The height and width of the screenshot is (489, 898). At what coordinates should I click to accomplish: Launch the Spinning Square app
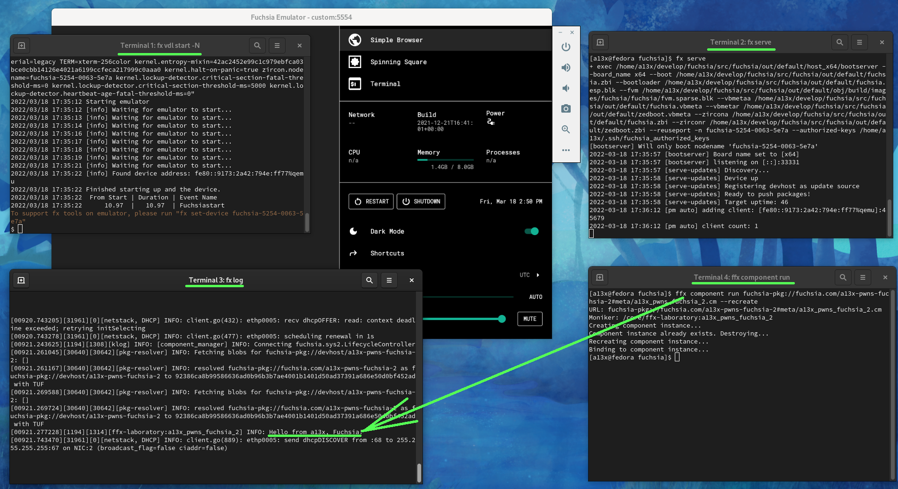click(x=399, y=61)
